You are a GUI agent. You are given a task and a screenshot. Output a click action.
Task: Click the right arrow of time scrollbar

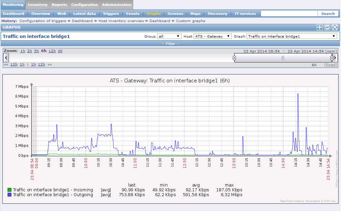pos(335,58)
